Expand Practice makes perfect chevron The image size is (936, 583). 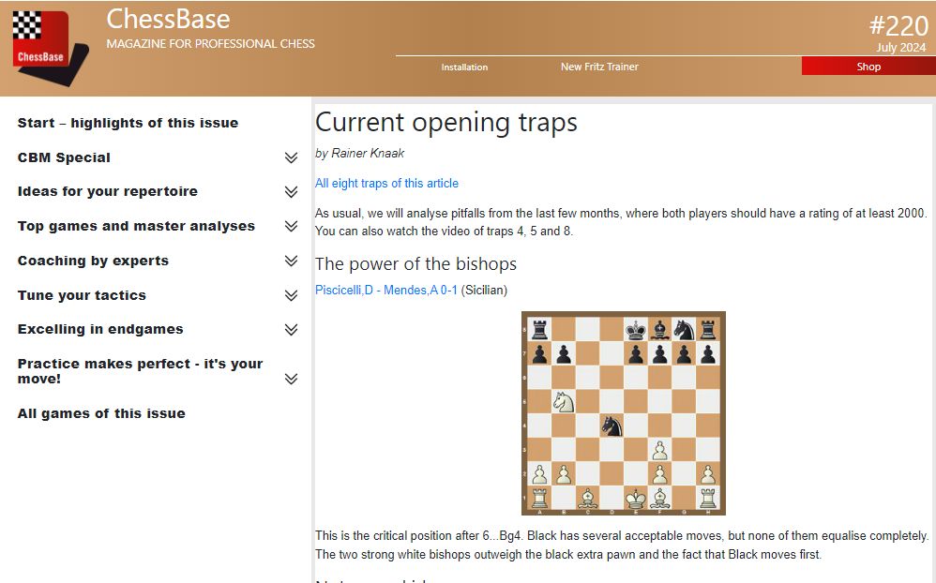click(x=291, y=380)
